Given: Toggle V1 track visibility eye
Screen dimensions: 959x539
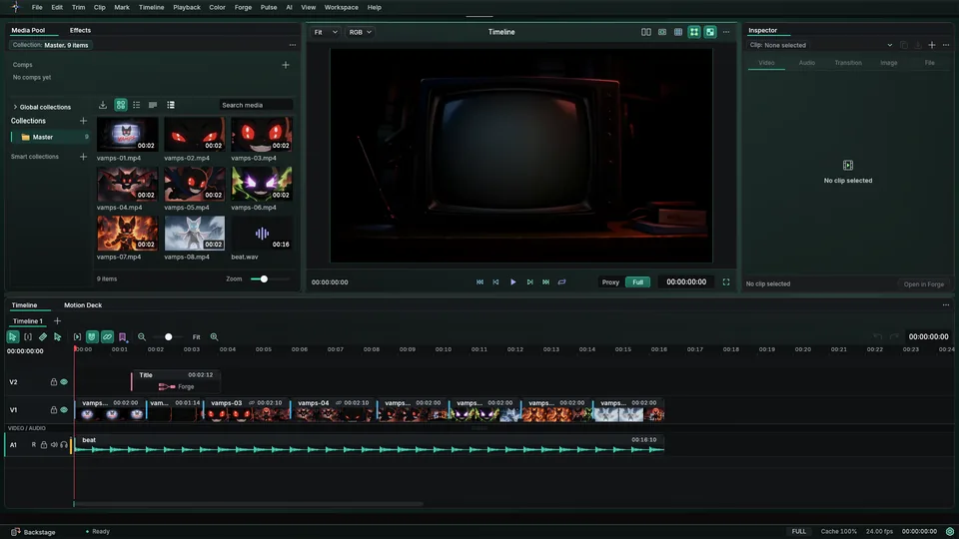Looking at the screenshot, I should [x=64, y=410].
